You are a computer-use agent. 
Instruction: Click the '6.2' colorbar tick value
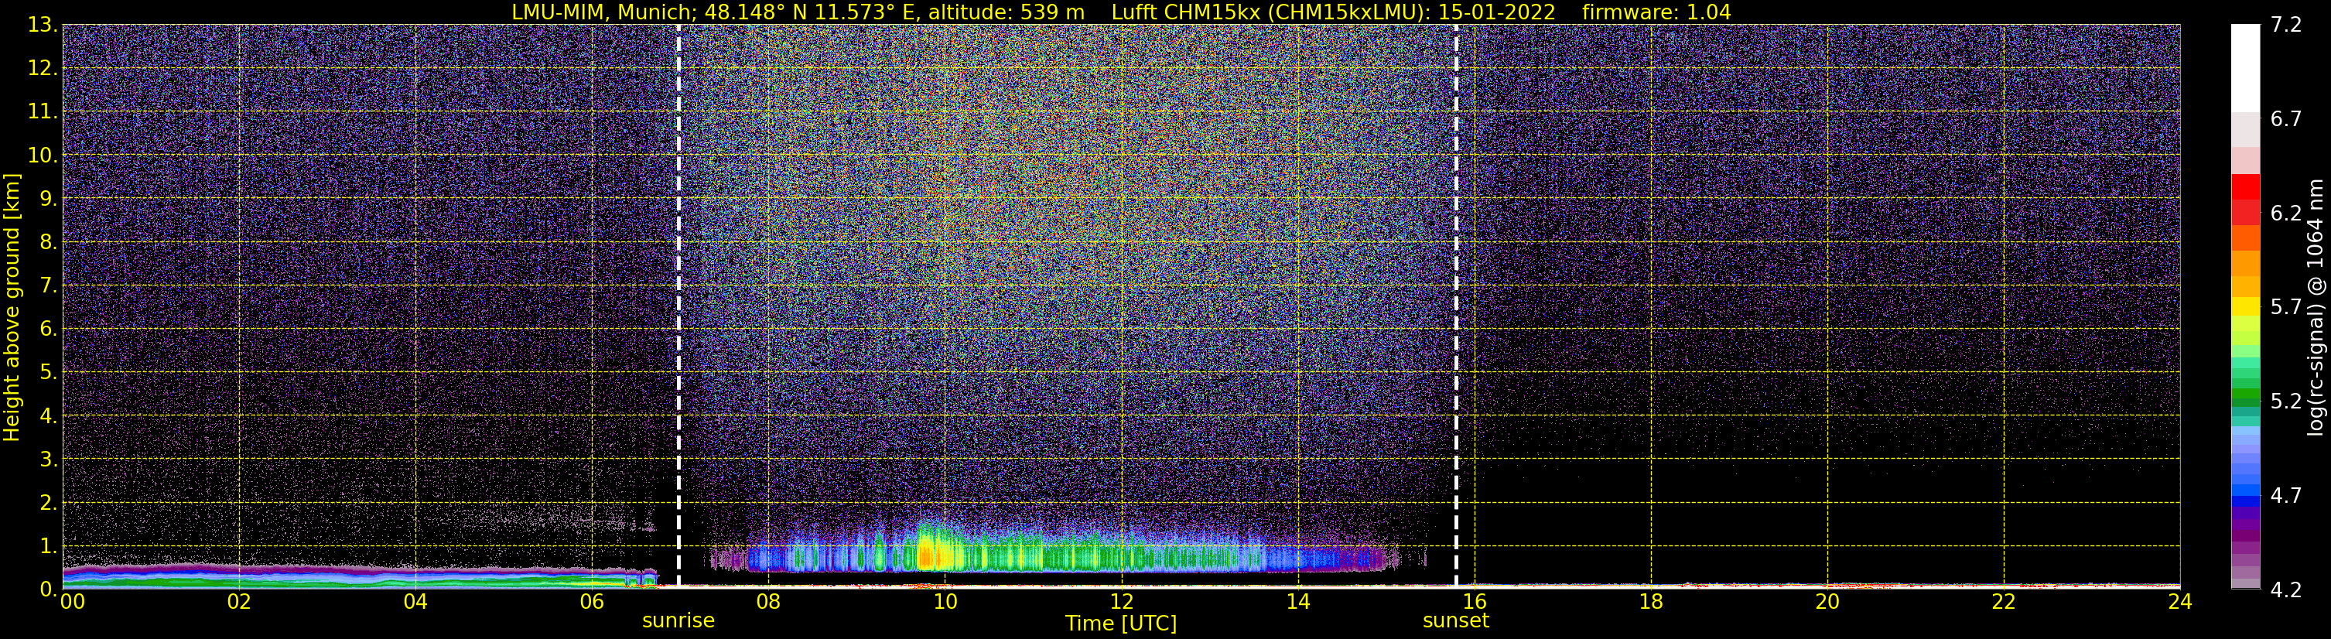pyautogui.click(x=2286, y=213)
